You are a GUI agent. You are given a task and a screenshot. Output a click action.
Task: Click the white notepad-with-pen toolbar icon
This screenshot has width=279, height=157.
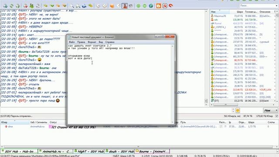tap(118, 6)
